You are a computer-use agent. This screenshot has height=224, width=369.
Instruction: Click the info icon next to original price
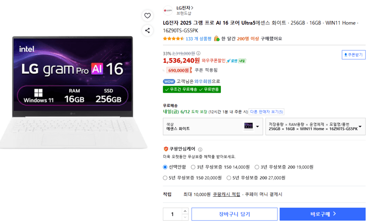pos(198,53)
